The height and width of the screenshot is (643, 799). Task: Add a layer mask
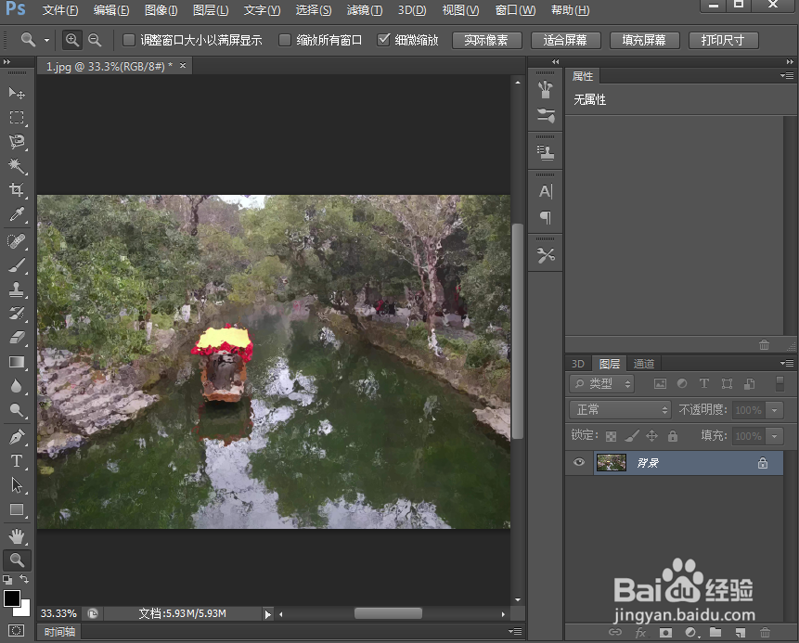(665, 632)
